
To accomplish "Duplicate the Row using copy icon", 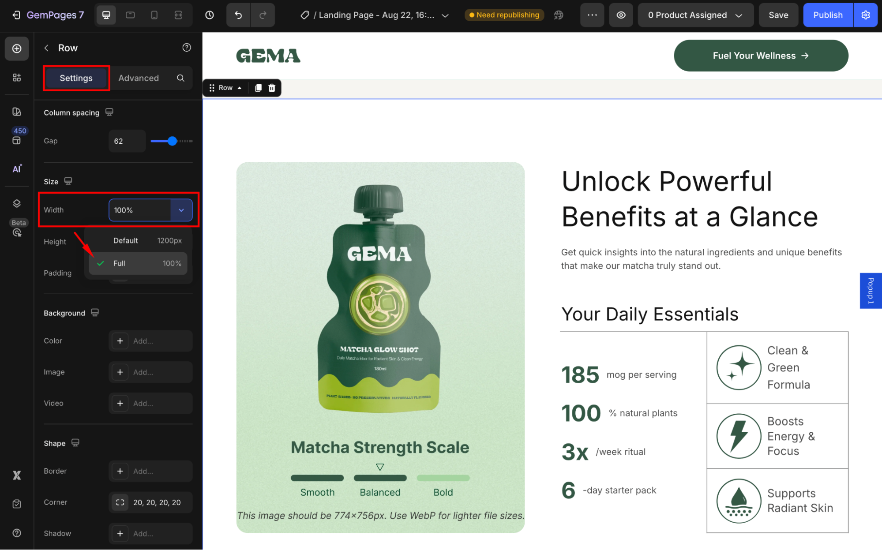I will click(259, 88).
